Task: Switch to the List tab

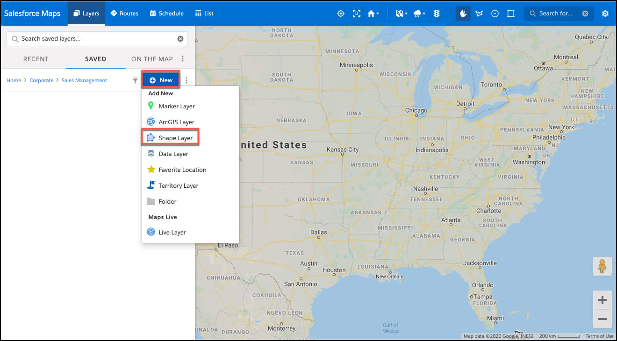Action: [204, 14]
